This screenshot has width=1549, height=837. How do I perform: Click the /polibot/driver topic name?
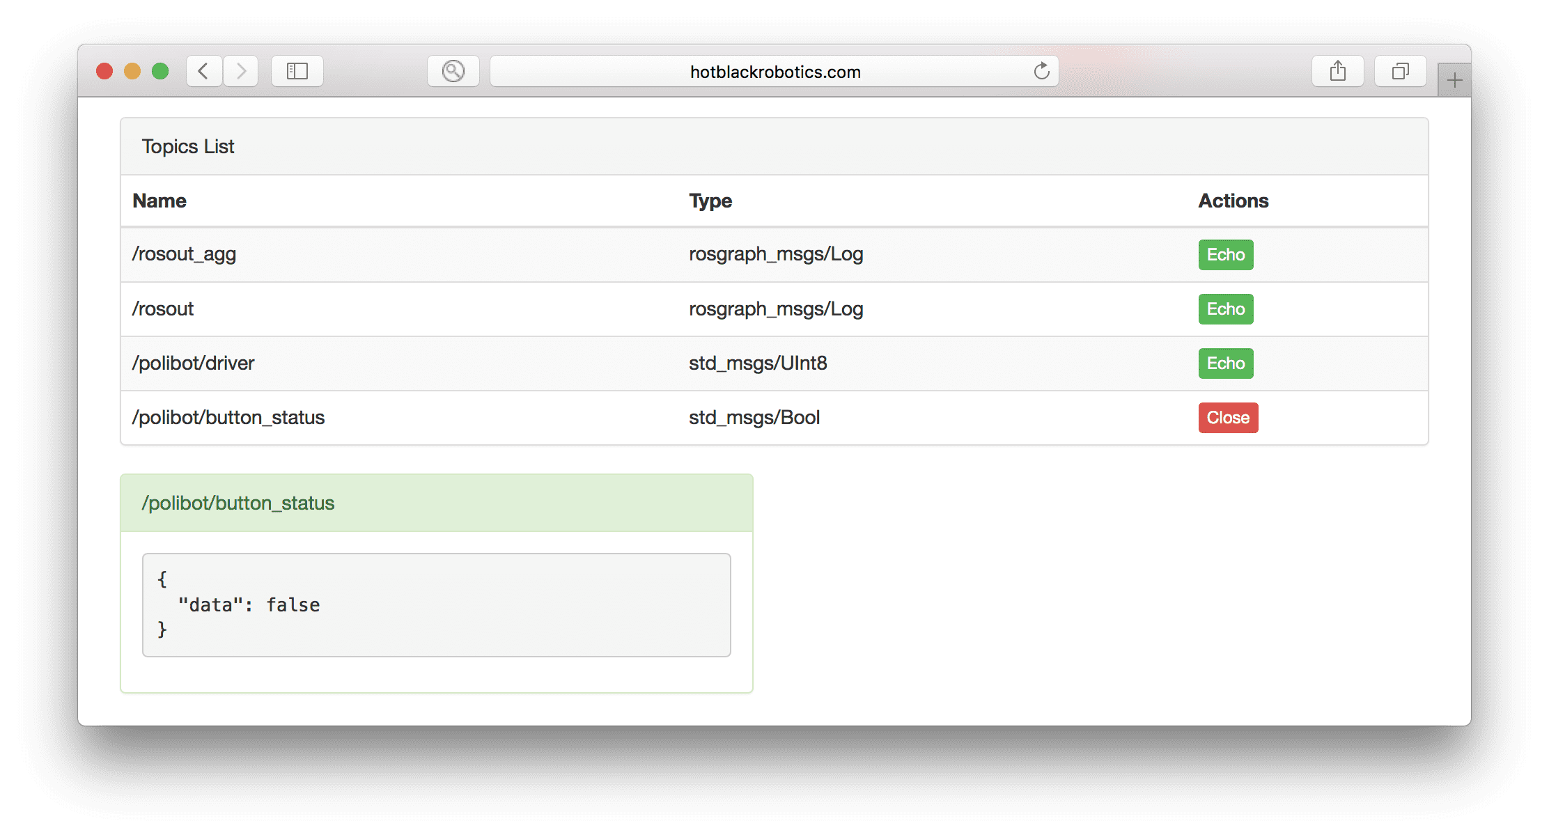pyautogui.click(x=194, y=363)
